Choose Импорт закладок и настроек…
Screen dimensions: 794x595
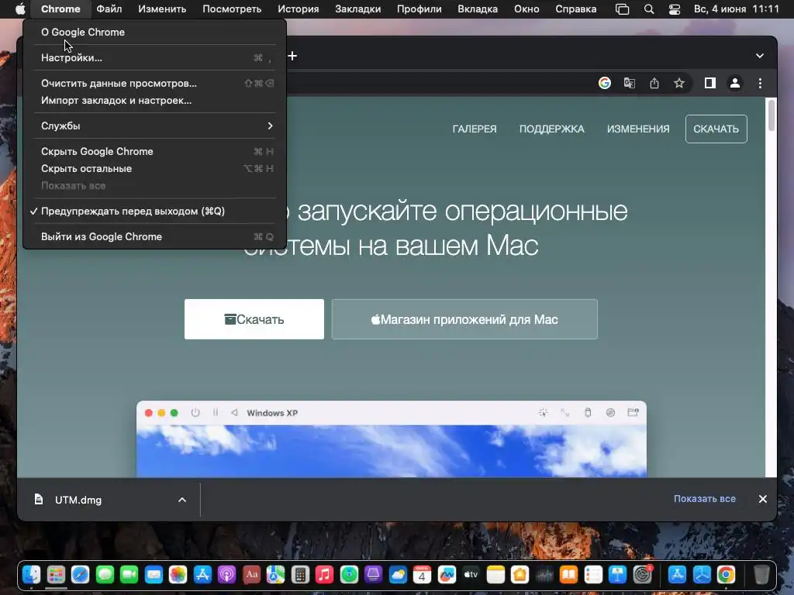pos(154,100)
